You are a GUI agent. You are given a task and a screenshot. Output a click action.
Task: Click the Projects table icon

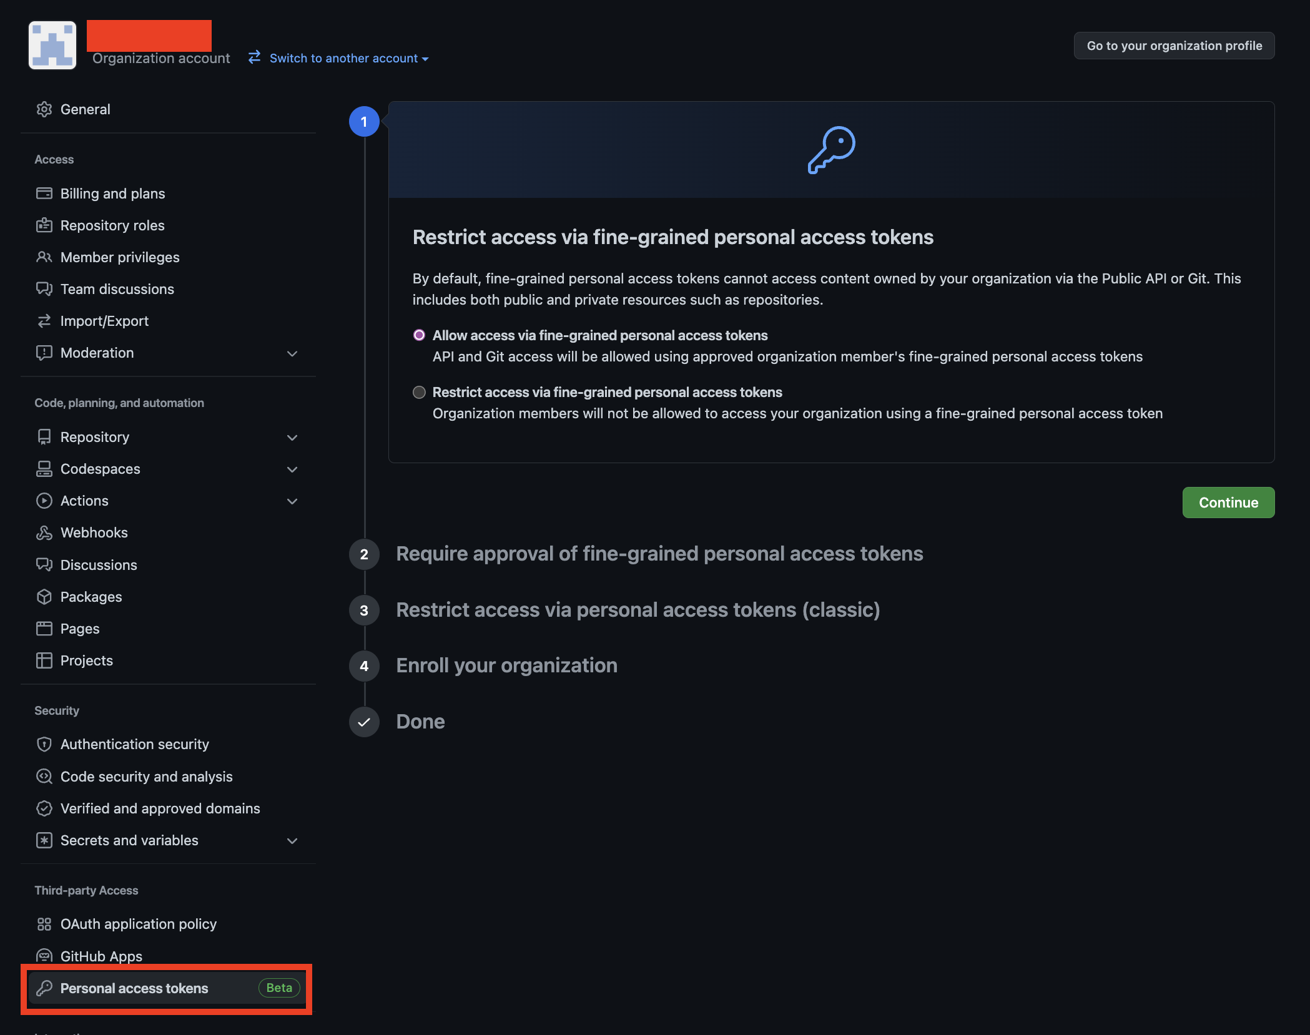pyautogui.click(x=44, y=660)
